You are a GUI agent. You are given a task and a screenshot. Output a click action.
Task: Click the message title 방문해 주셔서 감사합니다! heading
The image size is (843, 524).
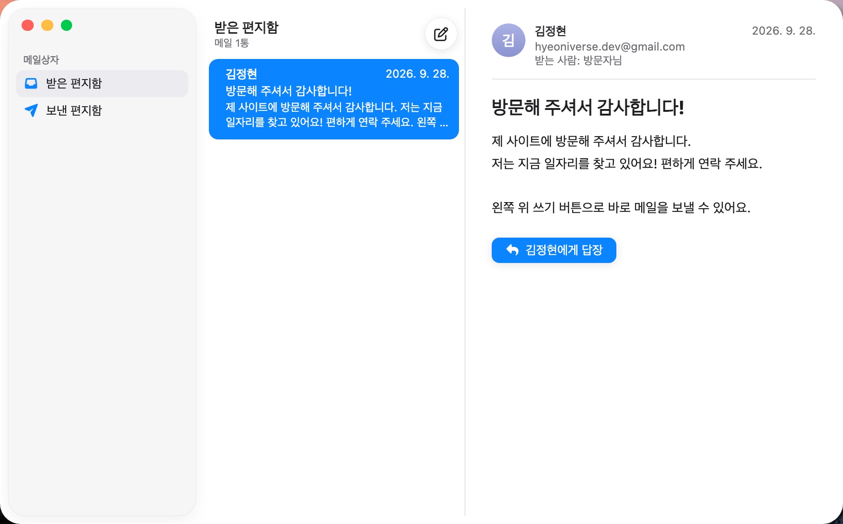588,107
